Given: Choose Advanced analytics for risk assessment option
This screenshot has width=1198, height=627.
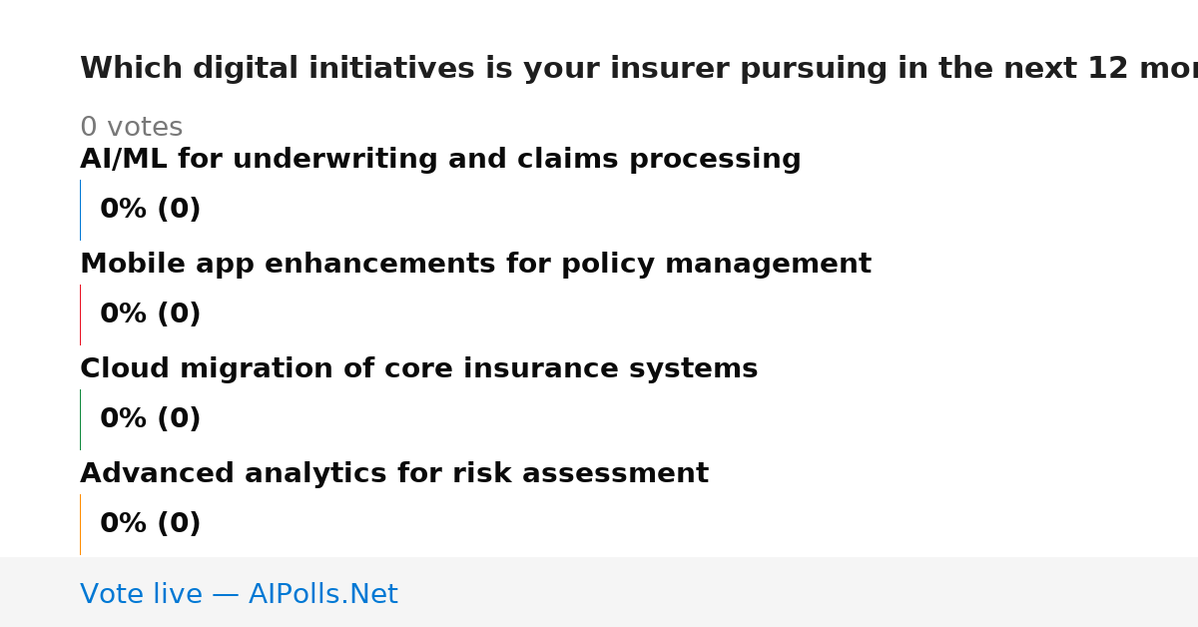Looking at the screenshot, I should [394, 474].
